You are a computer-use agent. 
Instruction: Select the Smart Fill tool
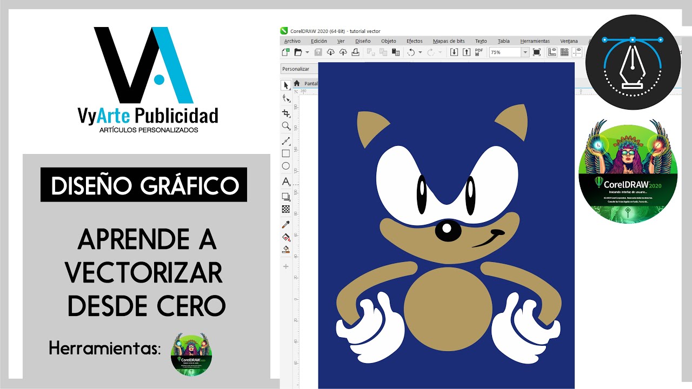[286, 250]
